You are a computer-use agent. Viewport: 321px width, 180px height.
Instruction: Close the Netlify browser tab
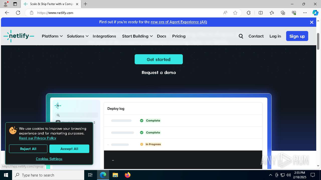(77, 4)
